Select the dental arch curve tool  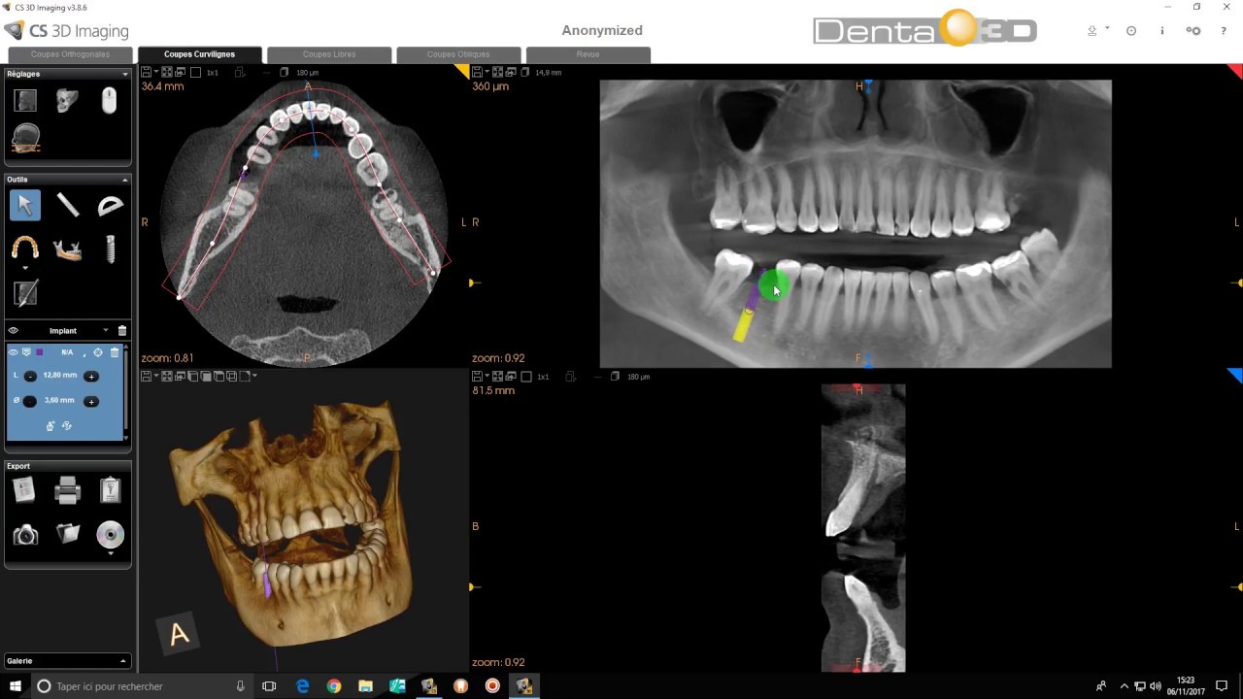tap(25, 249)
